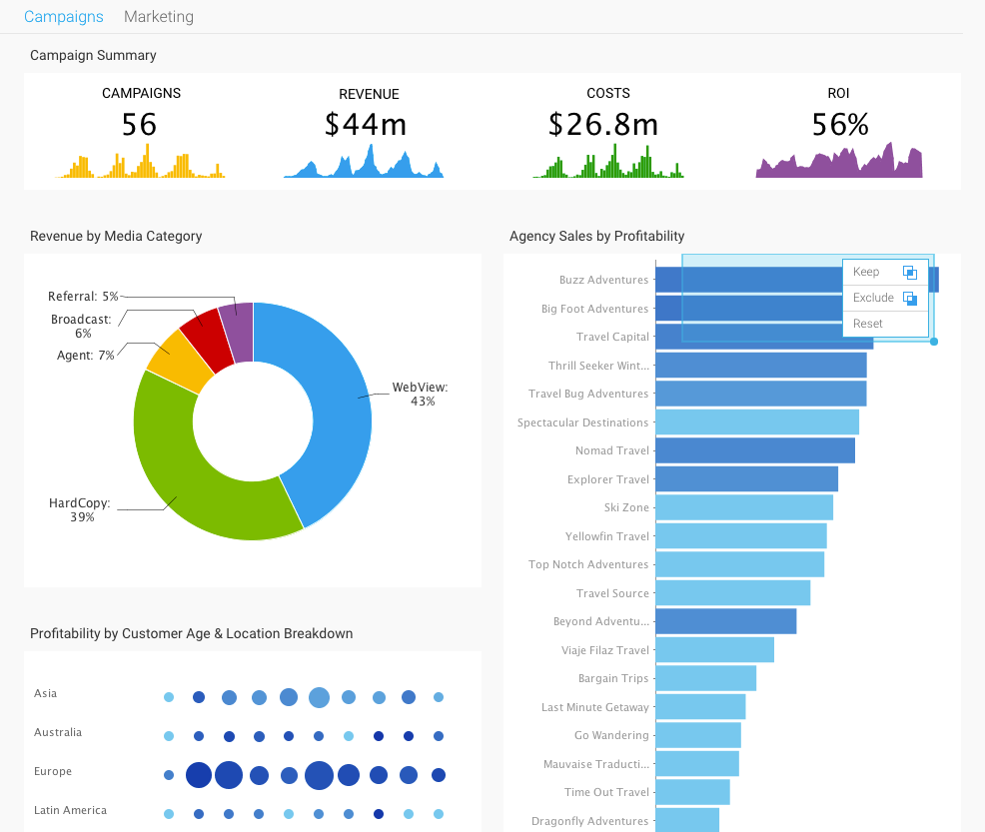The image size is (985, 832).
Task: Click the Beyond Adventures bar
Action: 725,621
